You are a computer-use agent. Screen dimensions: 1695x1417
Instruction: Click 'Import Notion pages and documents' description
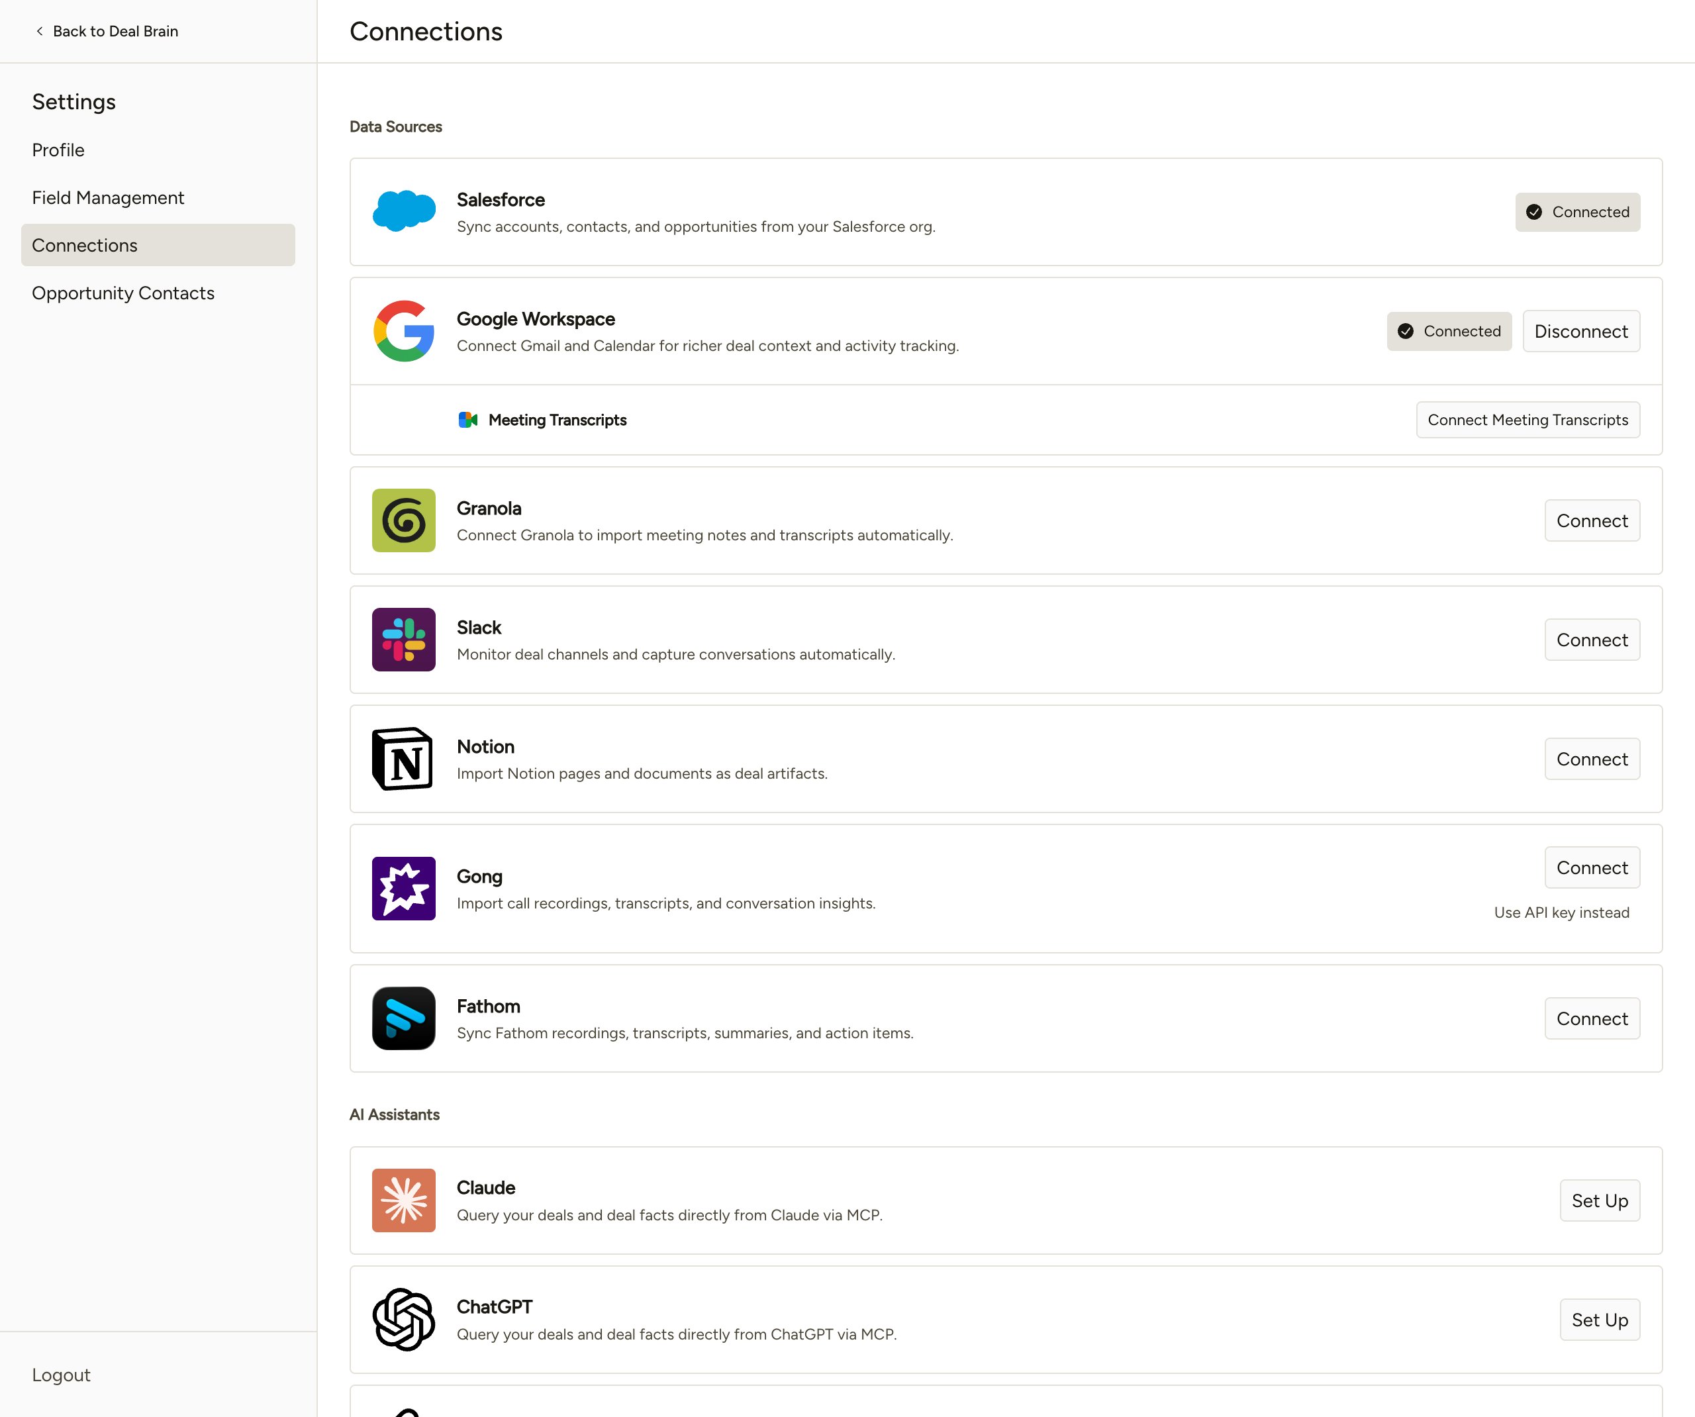[642, 773]
